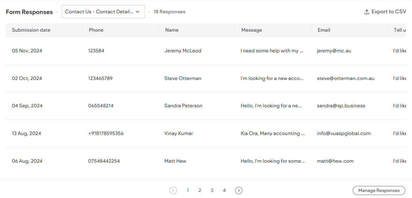This screenshot has height=198, width=412.
Task: Click phone number 065548214
Action: click(101, 106)
